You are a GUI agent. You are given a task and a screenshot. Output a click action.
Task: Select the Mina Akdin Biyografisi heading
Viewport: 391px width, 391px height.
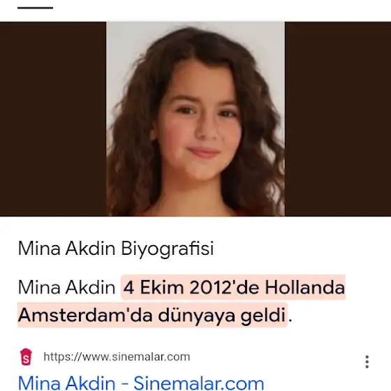click(116, 249)
